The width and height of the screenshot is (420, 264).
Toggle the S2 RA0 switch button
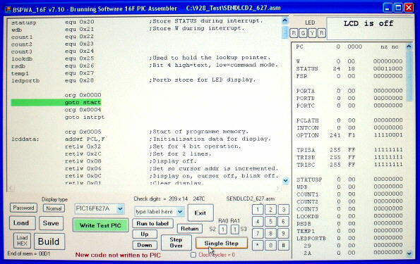tap(223, 230)
